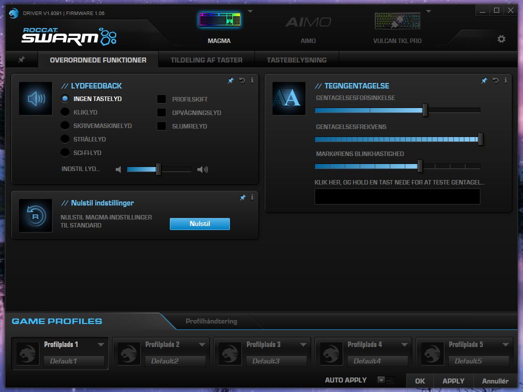523x392 pixels.
Task: Click the Apply button
Action: pos(453,380)
